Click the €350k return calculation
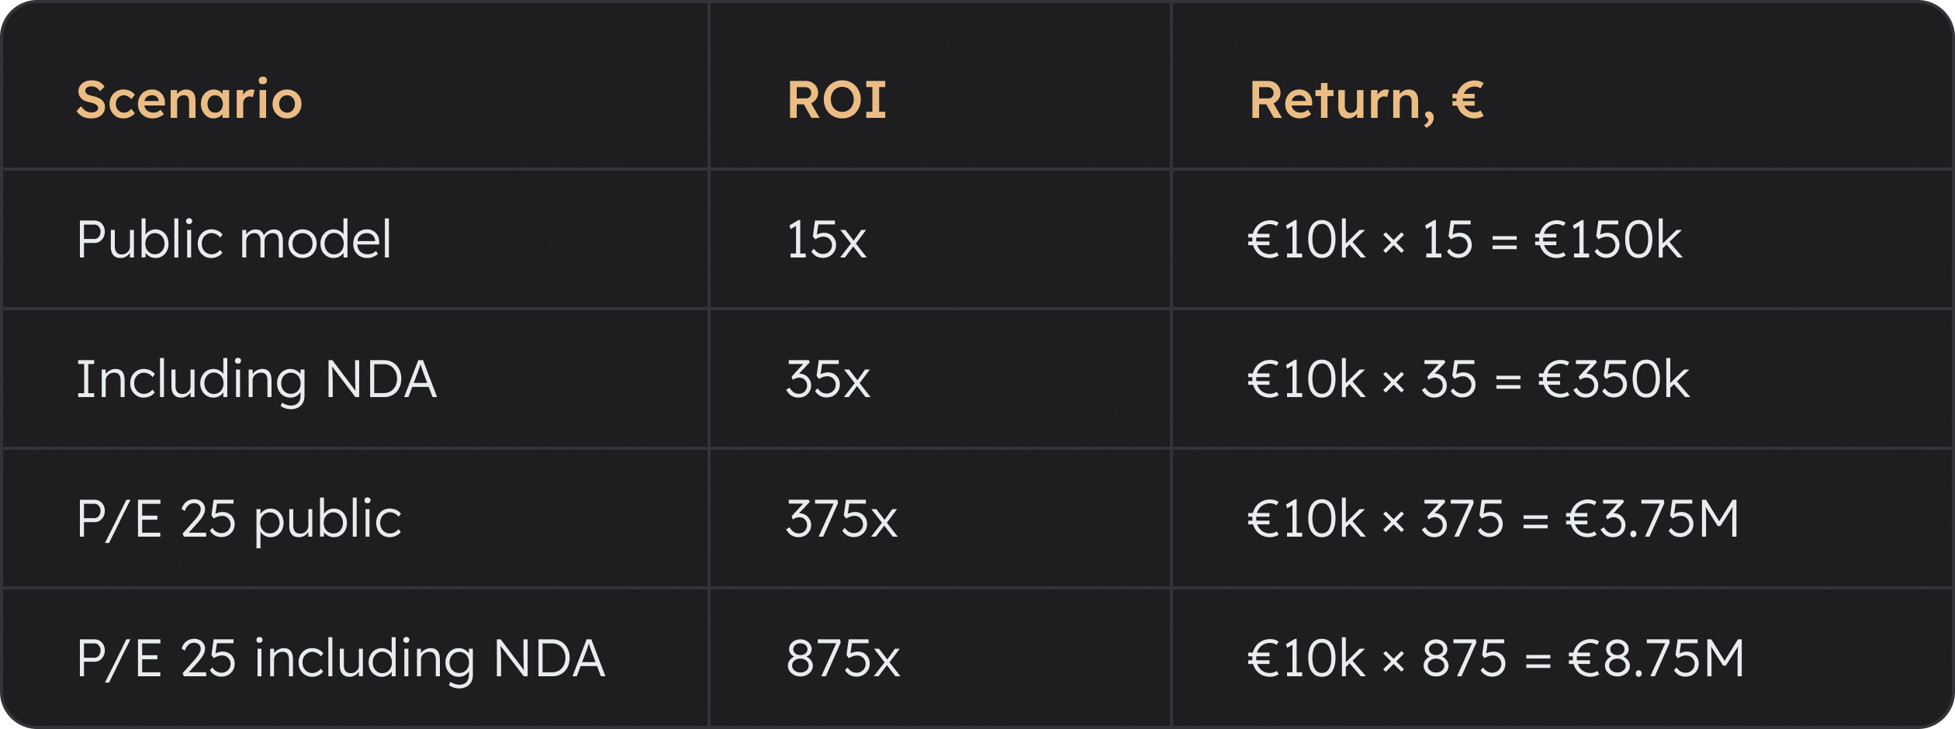This screenshot has width=1955, height=729. coord(1468,379)
